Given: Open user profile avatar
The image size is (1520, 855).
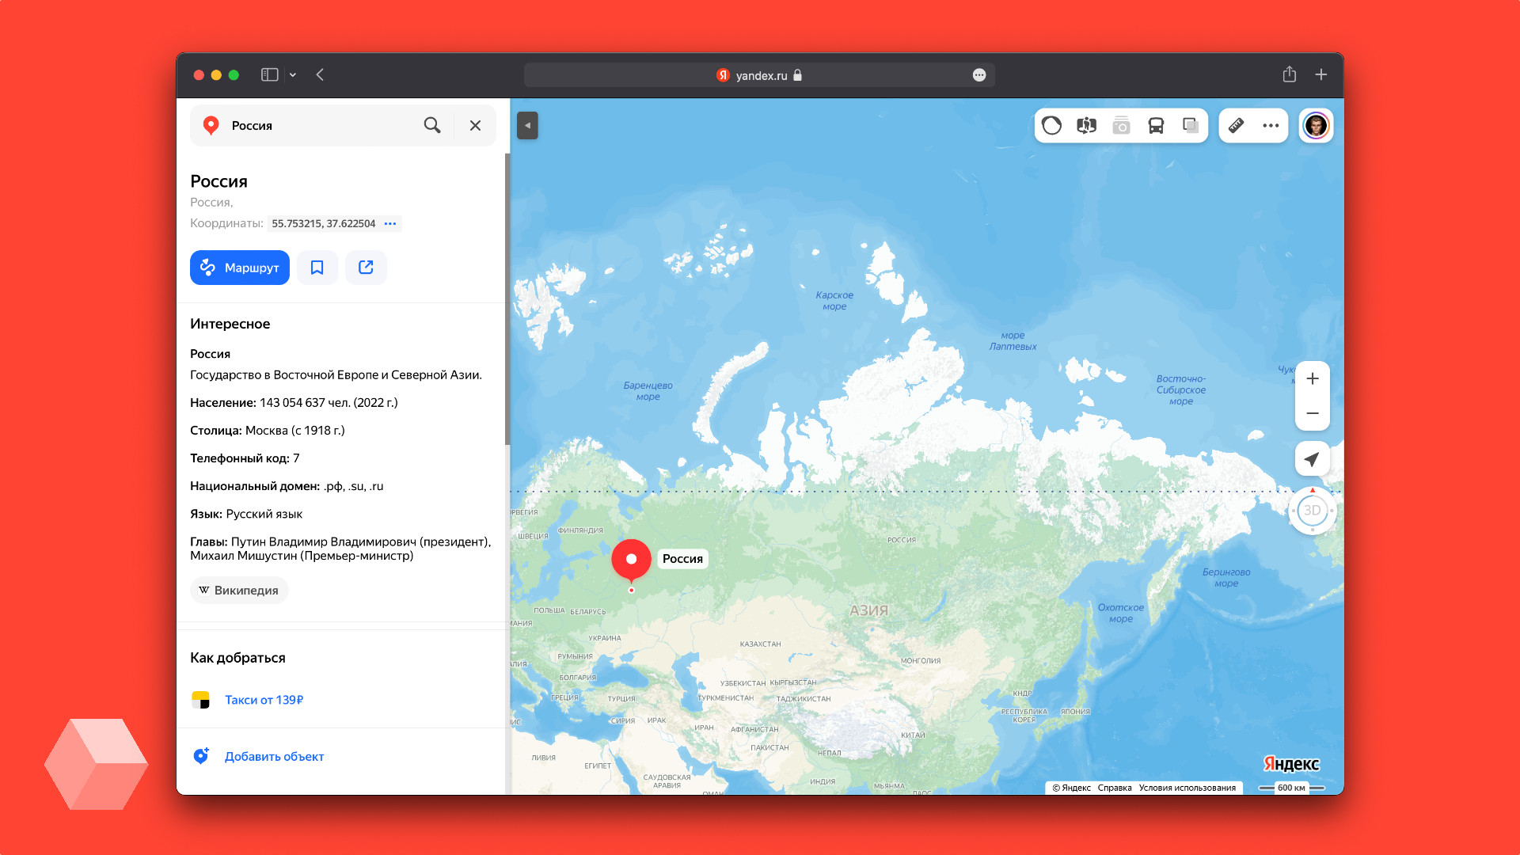Looking at the screenshot, I should point(1316,125).
